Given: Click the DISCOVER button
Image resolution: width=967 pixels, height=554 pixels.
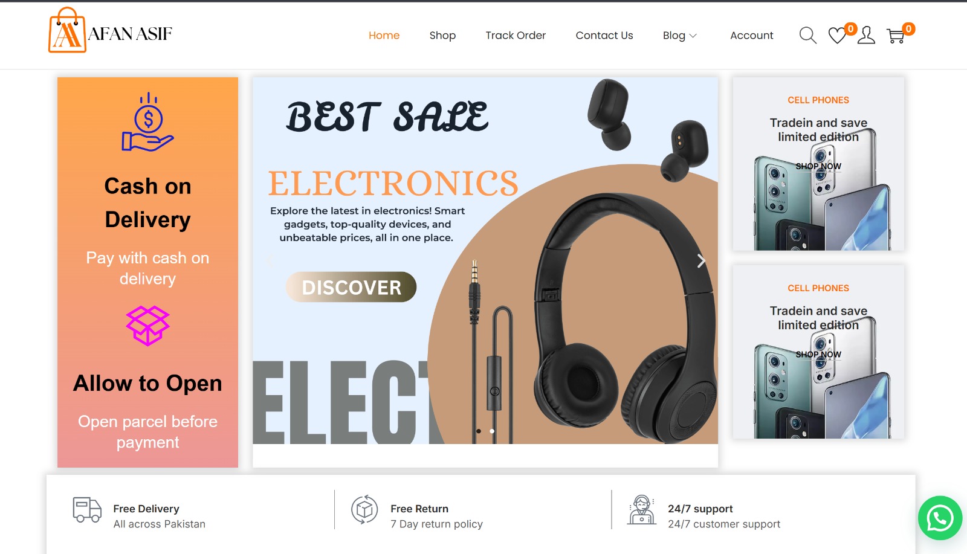Looking at the screenshot, I should [351, 287].
